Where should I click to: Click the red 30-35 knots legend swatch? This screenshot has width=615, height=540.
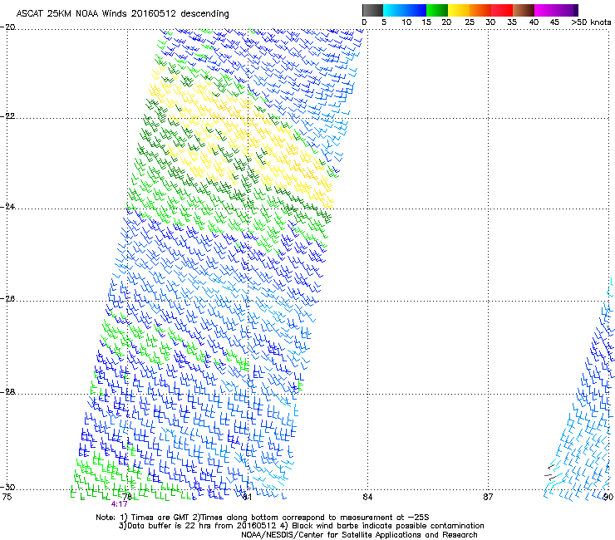click(x=502, y=10)
